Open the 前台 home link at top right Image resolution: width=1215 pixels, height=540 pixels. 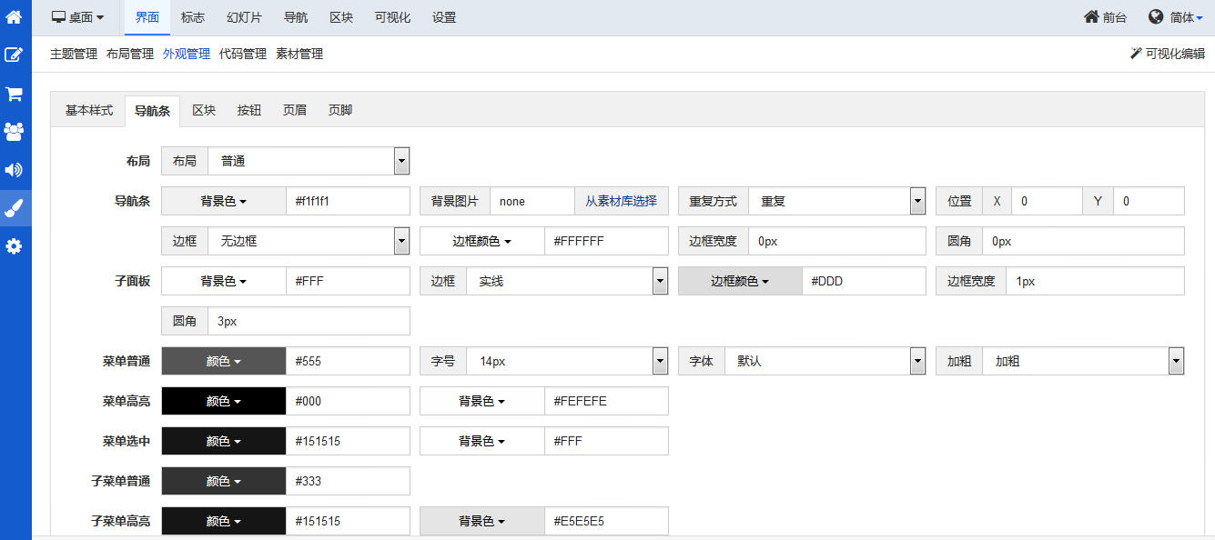pos(1105,17)
